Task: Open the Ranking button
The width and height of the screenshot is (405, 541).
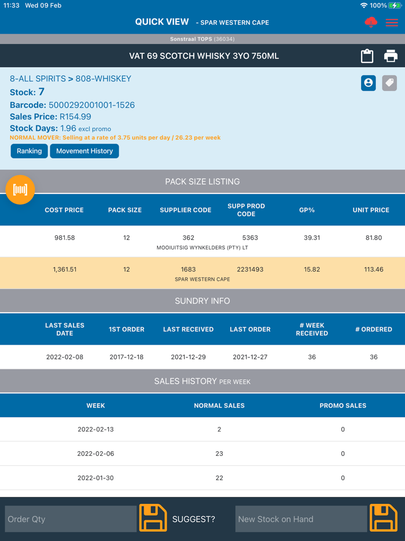Action: pos(30,151)
